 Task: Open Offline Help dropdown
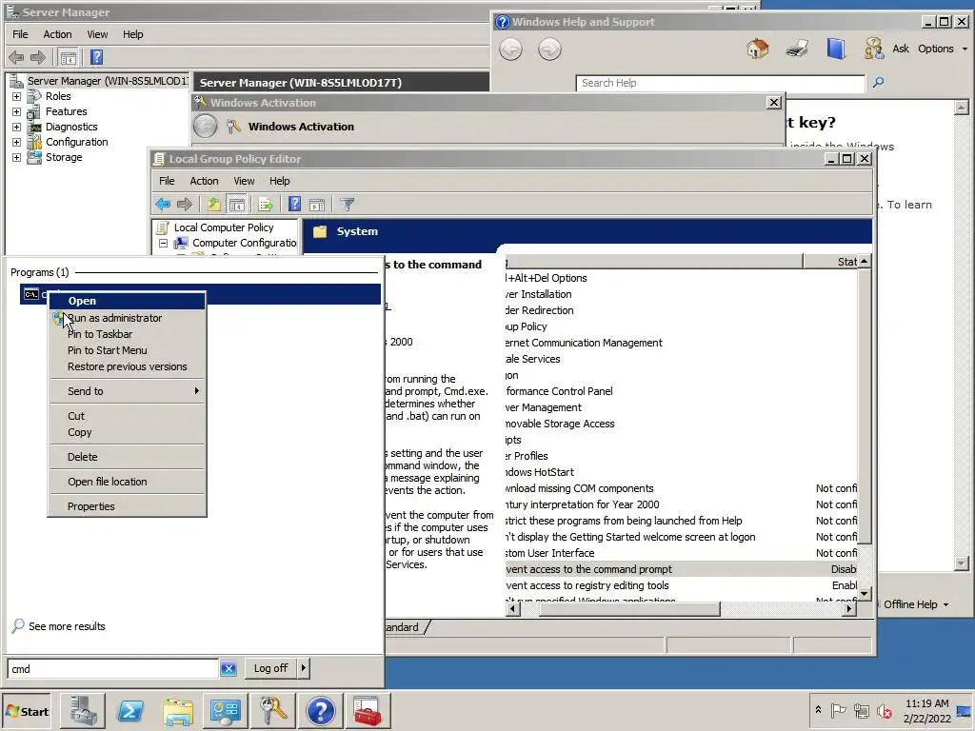coord(916,604)
